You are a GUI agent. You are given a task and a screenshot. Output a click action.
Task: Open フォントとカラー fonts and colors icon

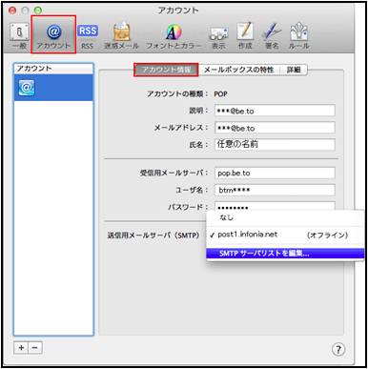pyautogui.click(x=174, y=36)
